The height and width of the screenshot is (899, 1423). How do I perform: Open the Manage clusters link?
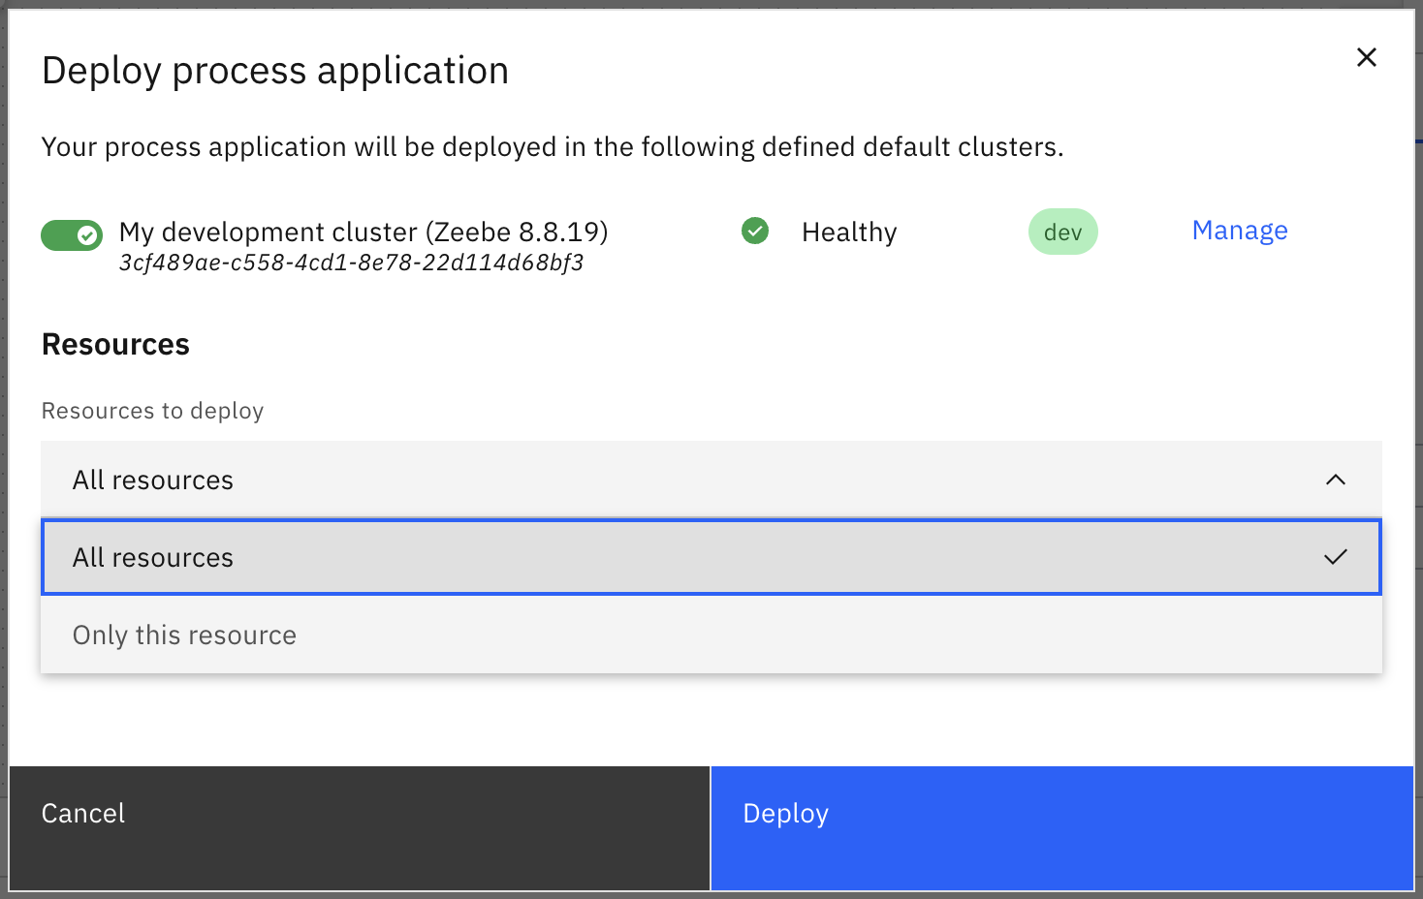[x=1239, y=231]
